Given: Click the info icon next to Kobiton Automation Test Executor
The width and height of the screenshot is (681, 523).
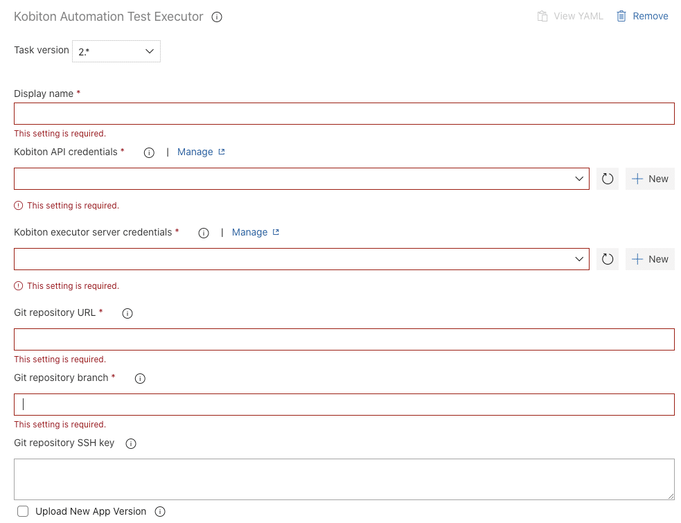Looking at the screenshot, I should click(x=217, y=17).
